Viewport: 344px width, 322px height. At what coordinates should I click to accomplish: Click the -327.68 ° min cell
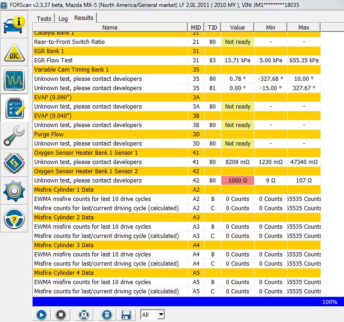[271, 79]
